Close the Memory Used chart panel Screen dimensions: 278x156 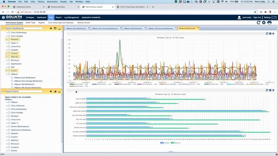pos(273,90)
